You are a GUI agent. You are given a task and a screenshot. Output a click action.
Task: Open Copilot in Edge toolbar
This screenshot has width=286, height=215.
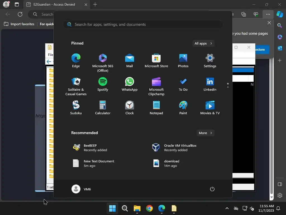click(x=280, y=14)
